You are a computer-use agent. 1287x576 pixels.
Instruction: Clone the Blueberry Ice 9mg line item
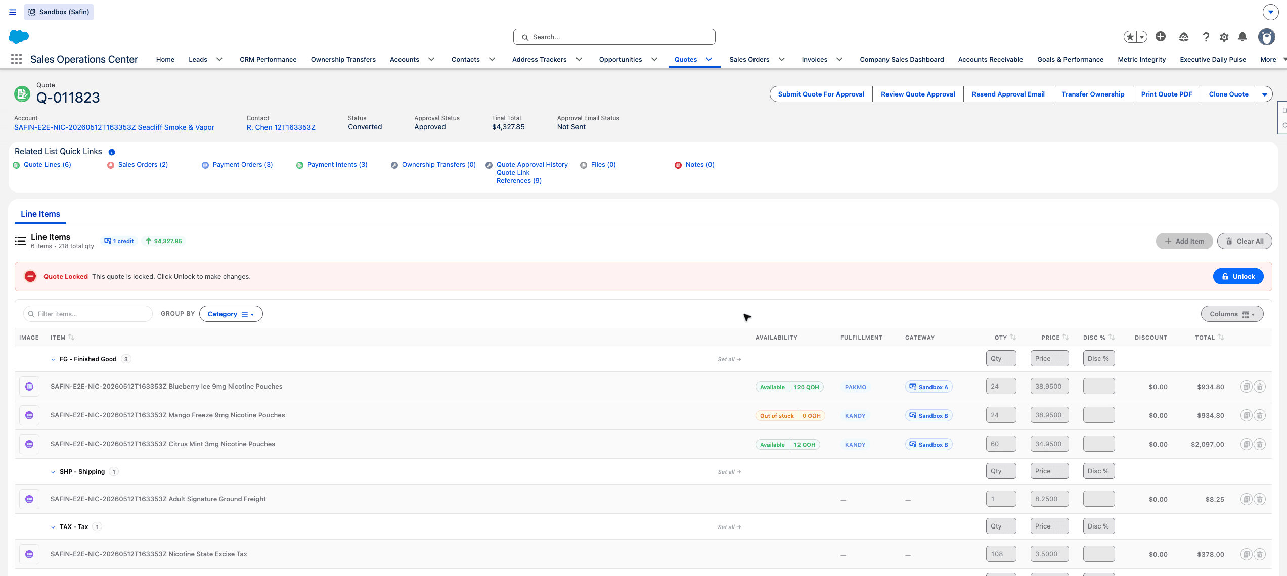click(1247, 387)
